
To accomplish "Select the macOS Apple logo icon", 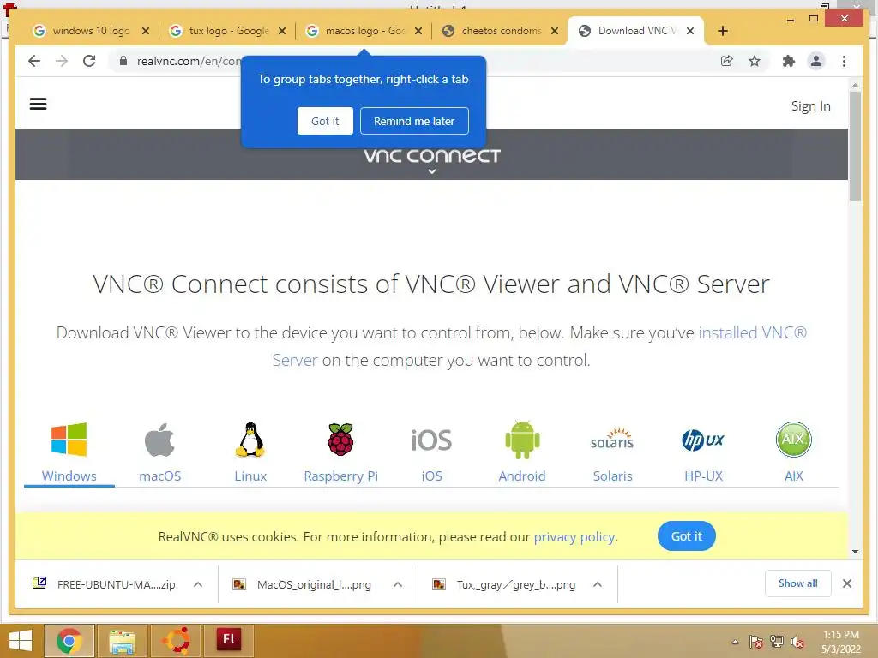I will click(x=159, y=440).
